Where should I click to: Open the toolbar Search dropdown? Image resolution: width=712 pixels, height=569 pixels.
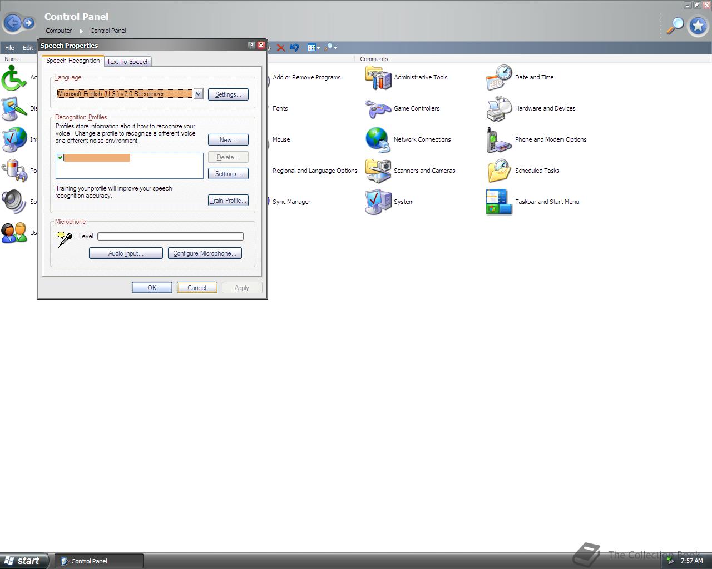point(330,48)
